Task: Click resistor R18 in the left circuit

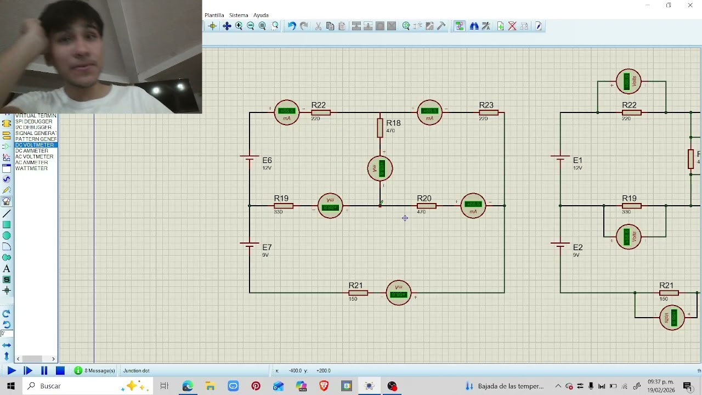Action: click(x=380, y=128)
